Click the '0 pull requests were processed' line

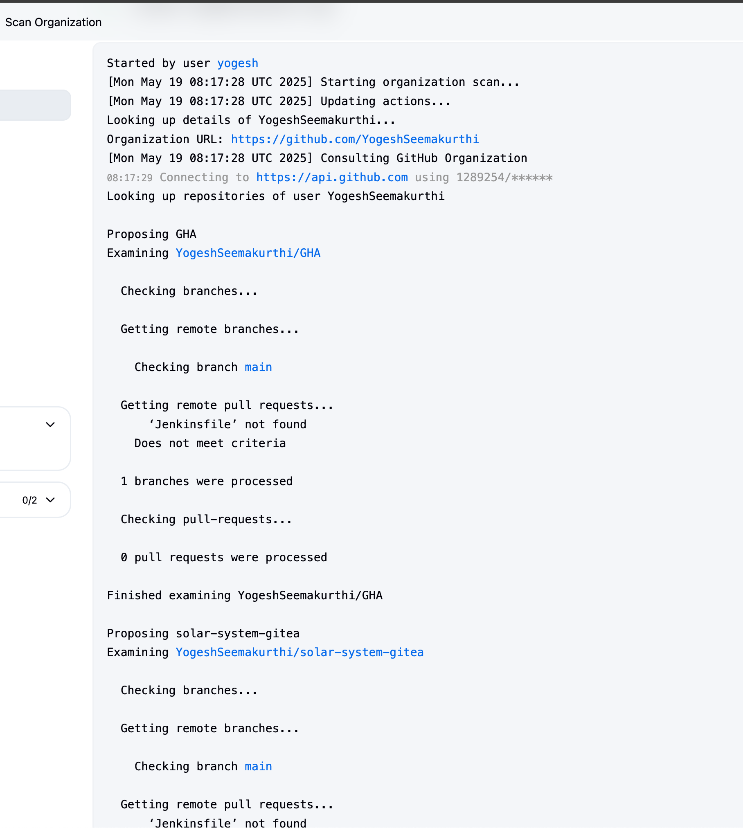tap(224, 558)
